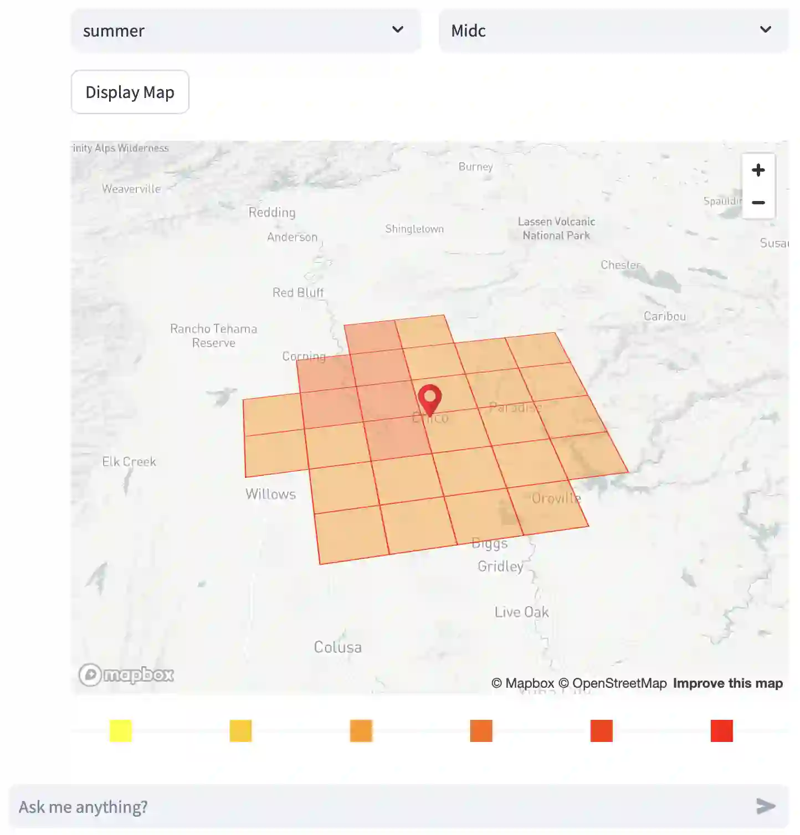The image size is (800, 835).
Task: Click the Display Map button
Action: tap(130, 92)
